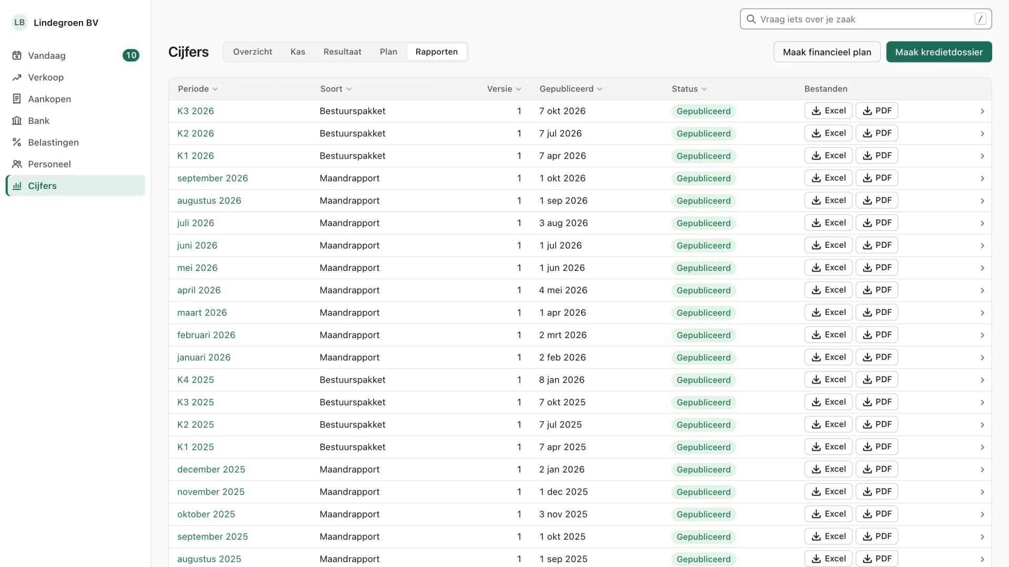The image size is (1009, 567).
Task: Open Status column filter
Action: coord(689,89)
